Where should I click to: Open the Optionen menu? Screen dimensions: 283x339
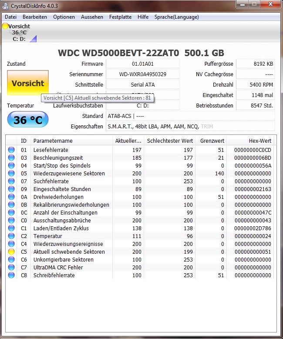[64, 17]
